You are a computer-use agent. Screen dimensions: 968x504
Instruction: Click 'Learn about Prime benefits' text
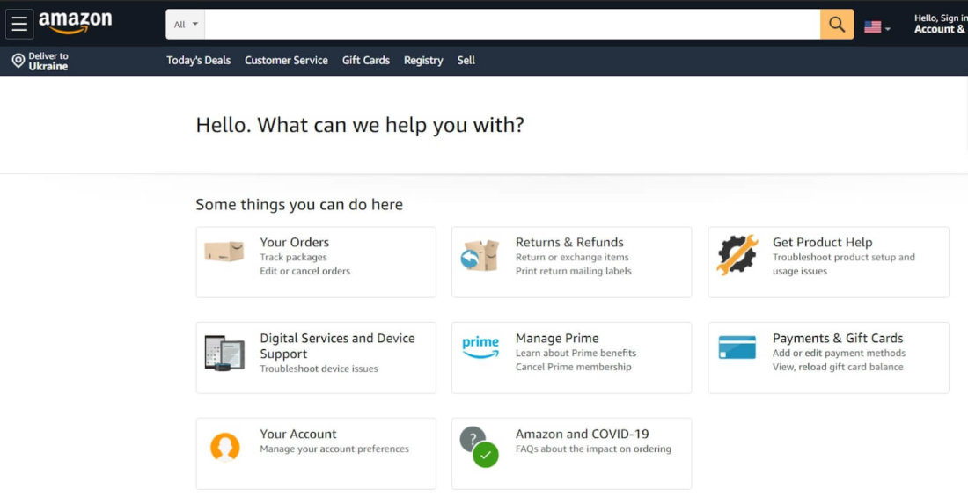coord(576,353)
